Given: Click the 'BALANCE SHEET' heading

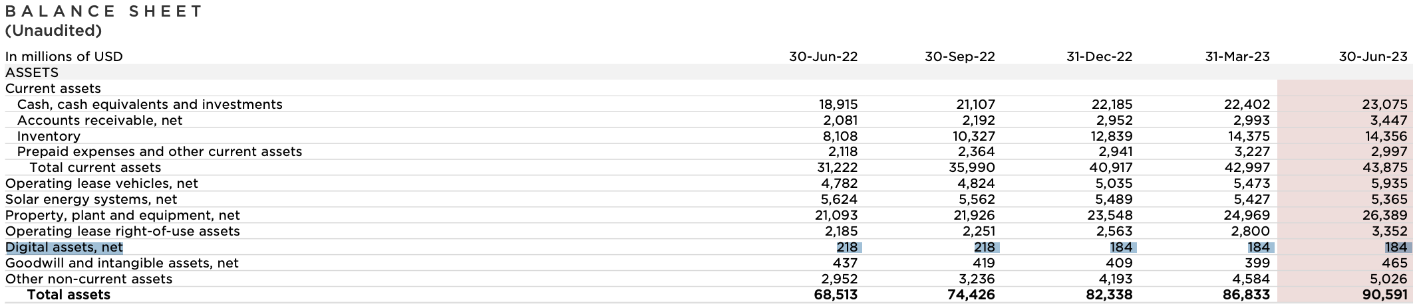Looking at the screenshot, I should 104,11.
